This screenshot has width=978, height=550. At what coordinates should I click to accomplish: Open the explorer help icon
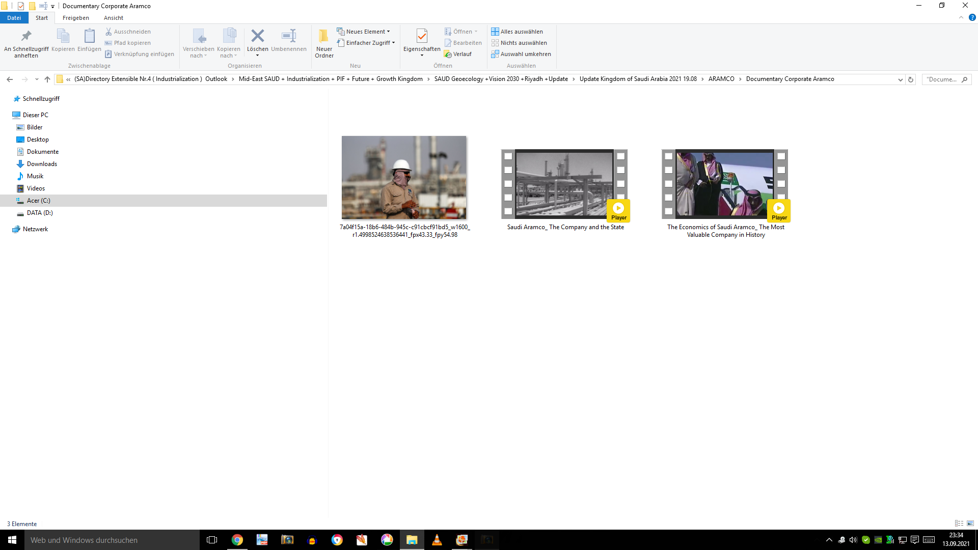tap(972, 18)
